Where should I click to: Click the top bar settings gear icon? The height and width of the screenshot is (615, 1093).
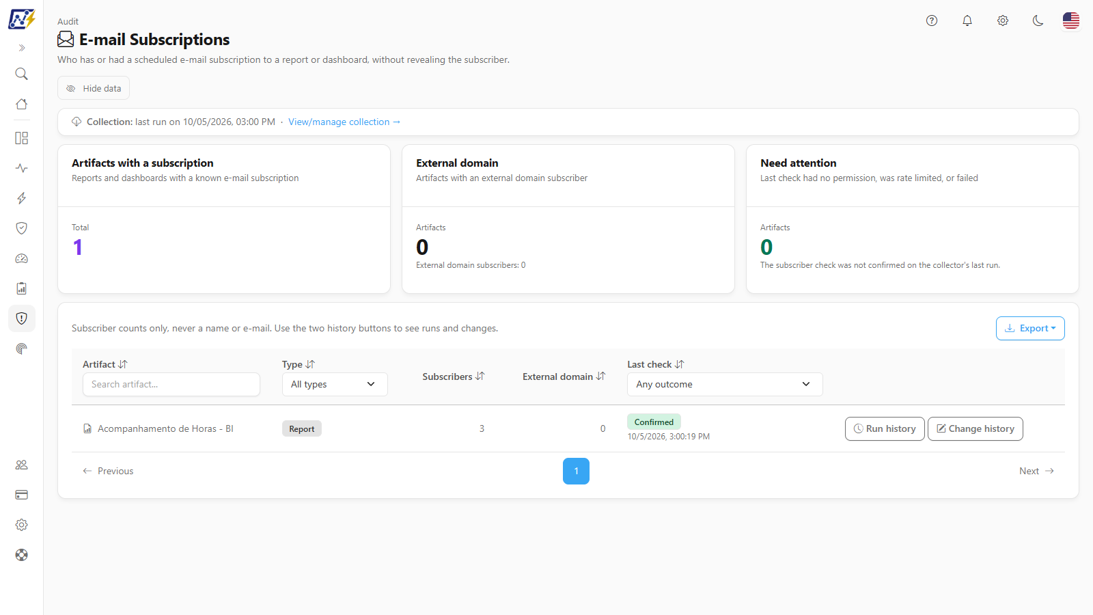tap(1003, 20)
